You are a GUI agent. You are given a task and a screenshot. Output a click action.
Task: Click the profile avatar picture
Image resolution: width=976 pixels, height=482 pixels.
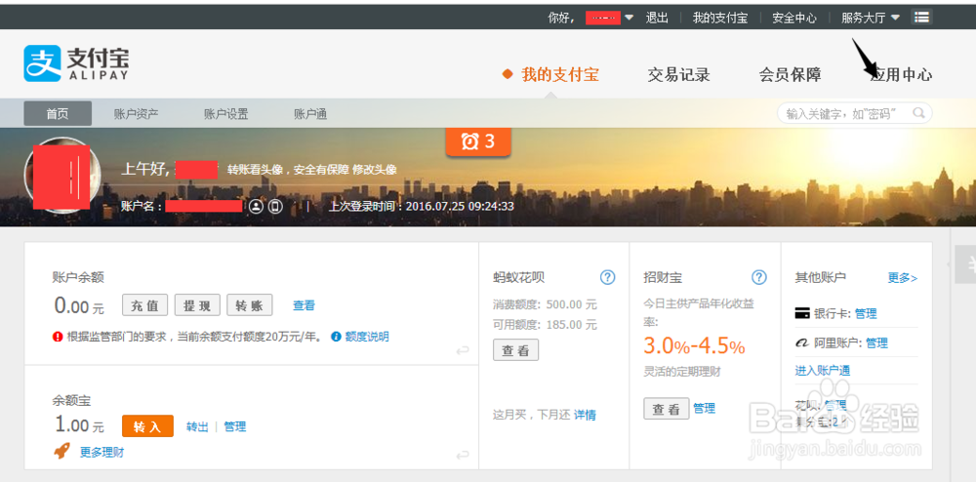(x=61, y=176)
